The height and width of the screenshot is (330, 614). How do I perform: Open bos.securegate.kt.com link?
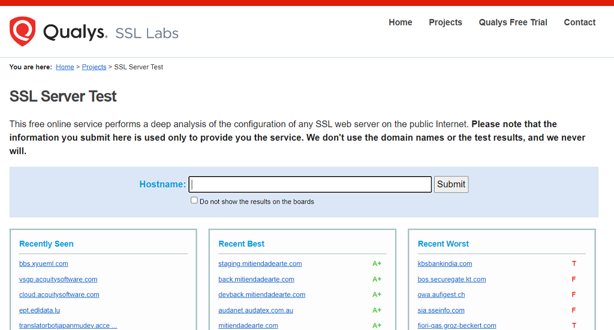pos(452,280)
